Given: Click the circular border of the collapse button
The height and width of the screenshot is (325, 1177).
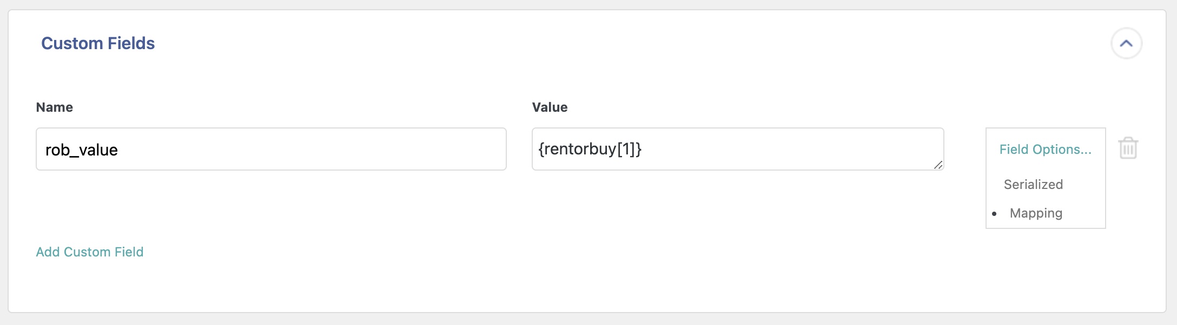Looking at the screenshot, I should click(x=1113, y=44).
